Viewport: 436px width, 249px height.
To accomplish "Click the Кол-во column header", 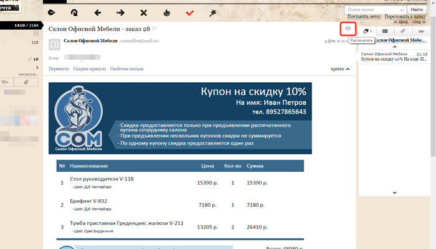I will (232, 166).
